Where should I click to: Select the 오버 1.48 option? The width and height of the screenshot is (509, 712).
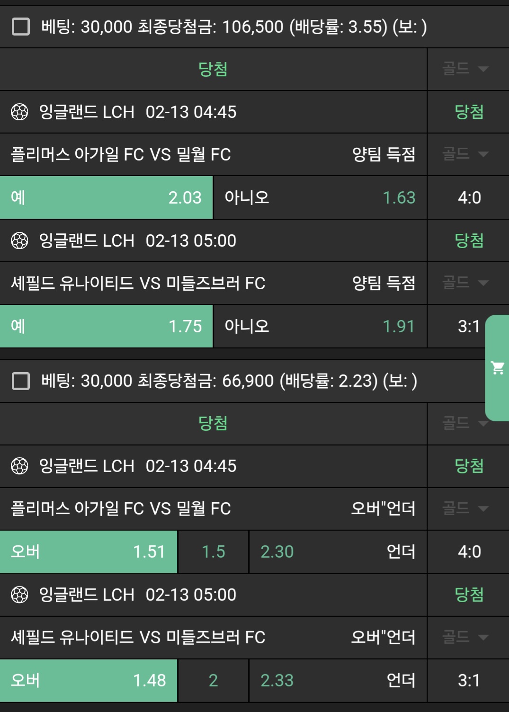click(89, 680)
